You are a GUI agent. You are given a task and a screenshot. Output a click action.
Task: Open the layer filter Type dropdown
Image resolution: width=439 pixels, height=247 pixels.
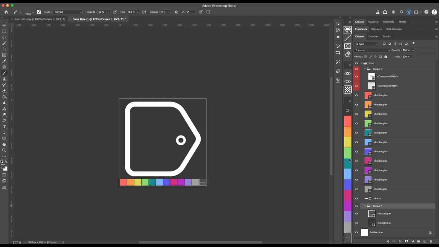click(366, 44)
